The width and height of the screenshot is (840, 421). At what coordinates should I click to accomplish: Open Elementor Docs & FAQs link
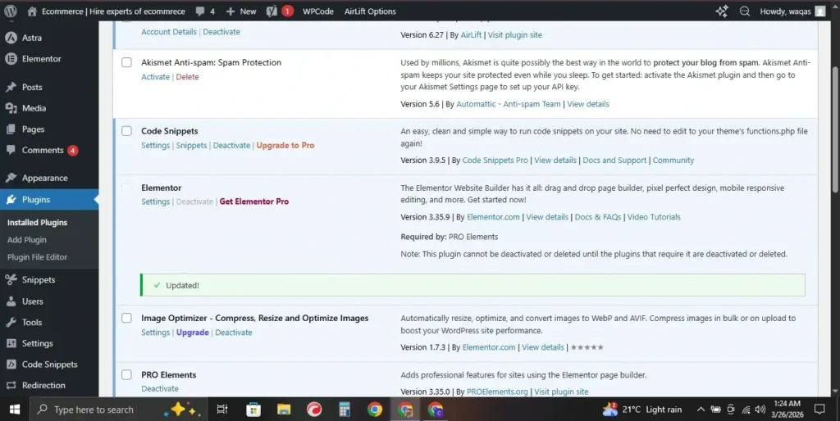click(x=598, y=217)
